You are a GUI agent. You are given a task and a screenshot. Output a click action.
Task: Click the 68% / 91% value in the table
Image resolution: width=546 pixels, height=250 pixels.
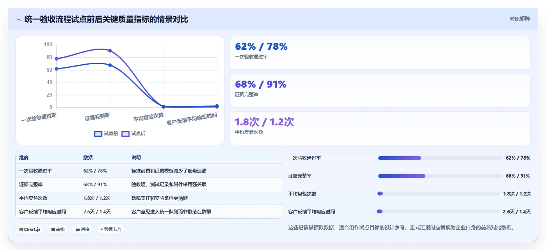(x=95, y=184)
